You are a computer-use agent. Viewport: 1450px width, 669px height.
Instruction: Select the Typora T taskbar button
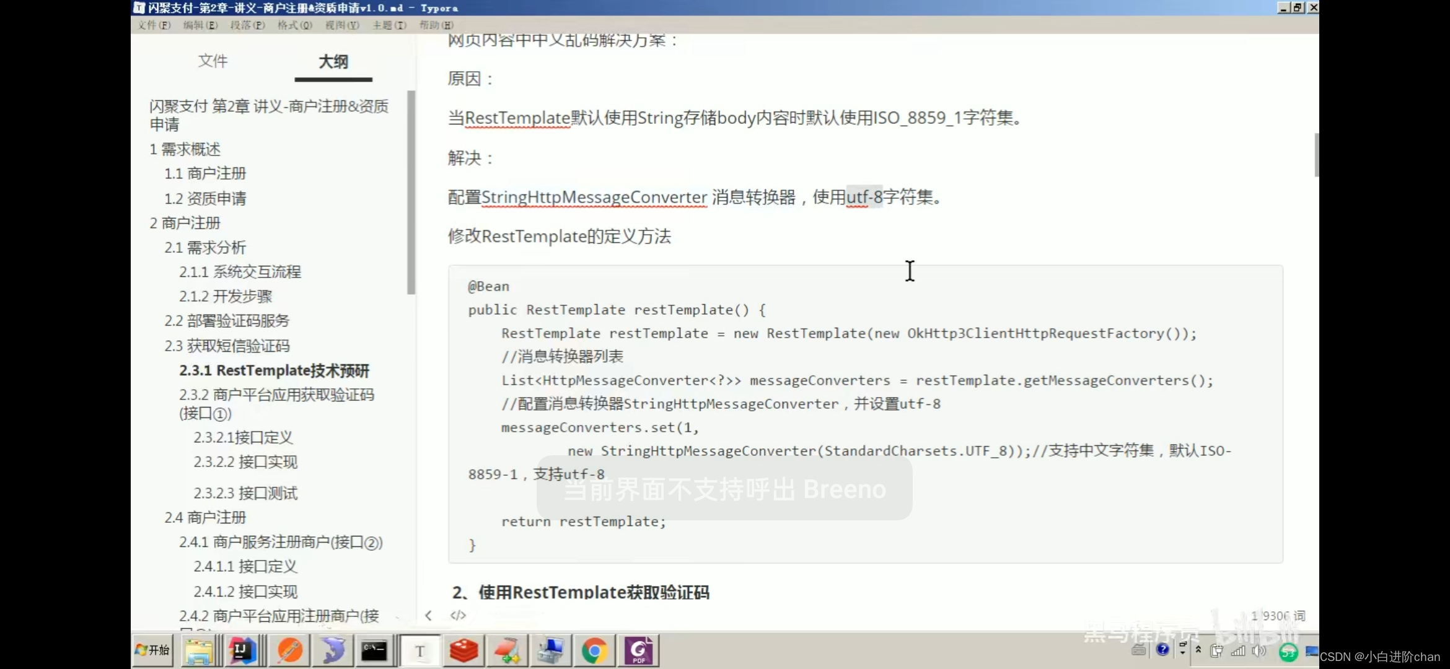(x=420, y=650)
